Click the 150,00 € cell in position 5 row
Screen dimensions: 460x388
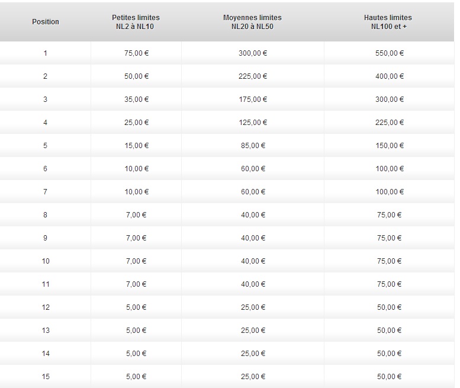click(390, 146)
